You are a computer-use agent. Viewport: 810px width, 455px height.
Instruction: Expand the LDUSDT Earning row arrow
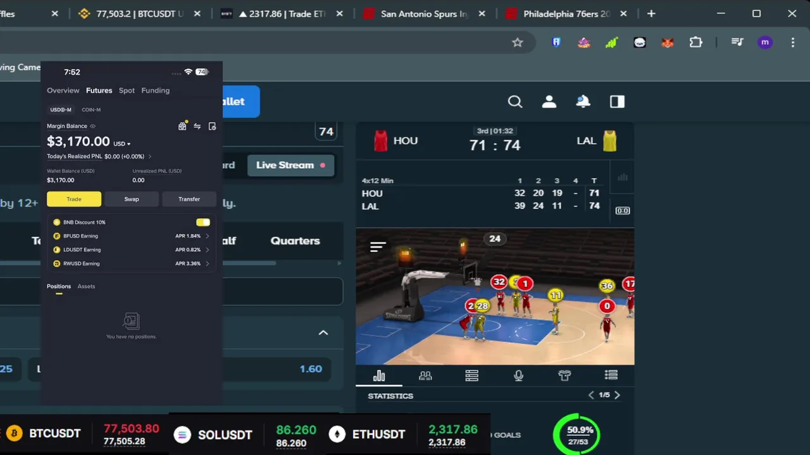207,250
